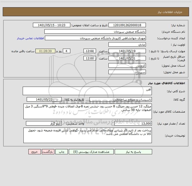Click countdown timer 01:28:39
This screenshot has height=186, width=192.
(45, 51)
